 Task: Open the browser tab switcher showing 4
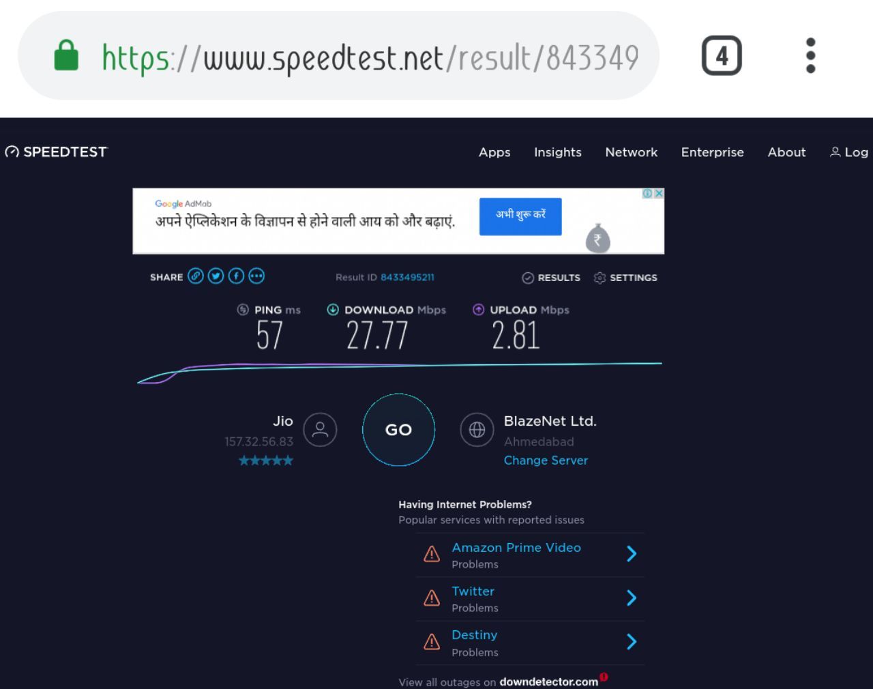click(722, 55)
